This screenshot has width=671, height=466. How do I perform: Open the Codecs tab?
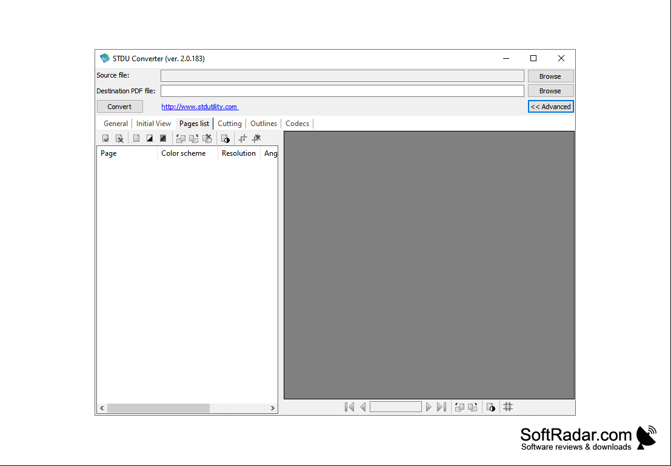(298, 124)
